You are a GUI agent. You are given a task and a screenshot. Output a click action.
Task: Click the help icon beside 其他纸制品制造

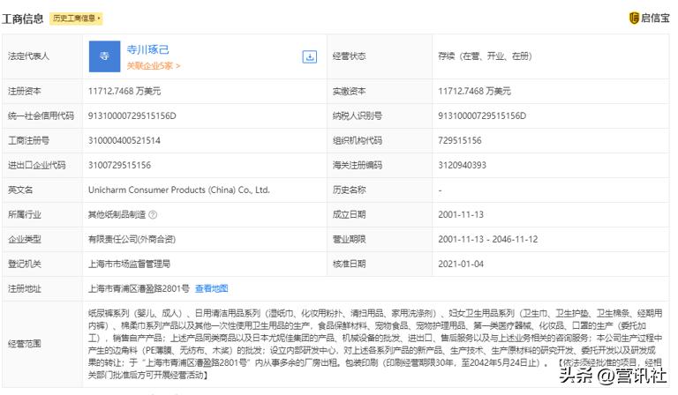coord(153,214)
